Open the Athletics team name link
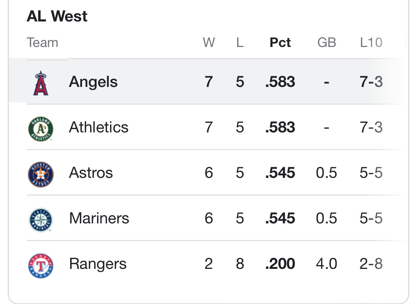Image resolution: width=417 pixels, height=304 pixels. 99,127
